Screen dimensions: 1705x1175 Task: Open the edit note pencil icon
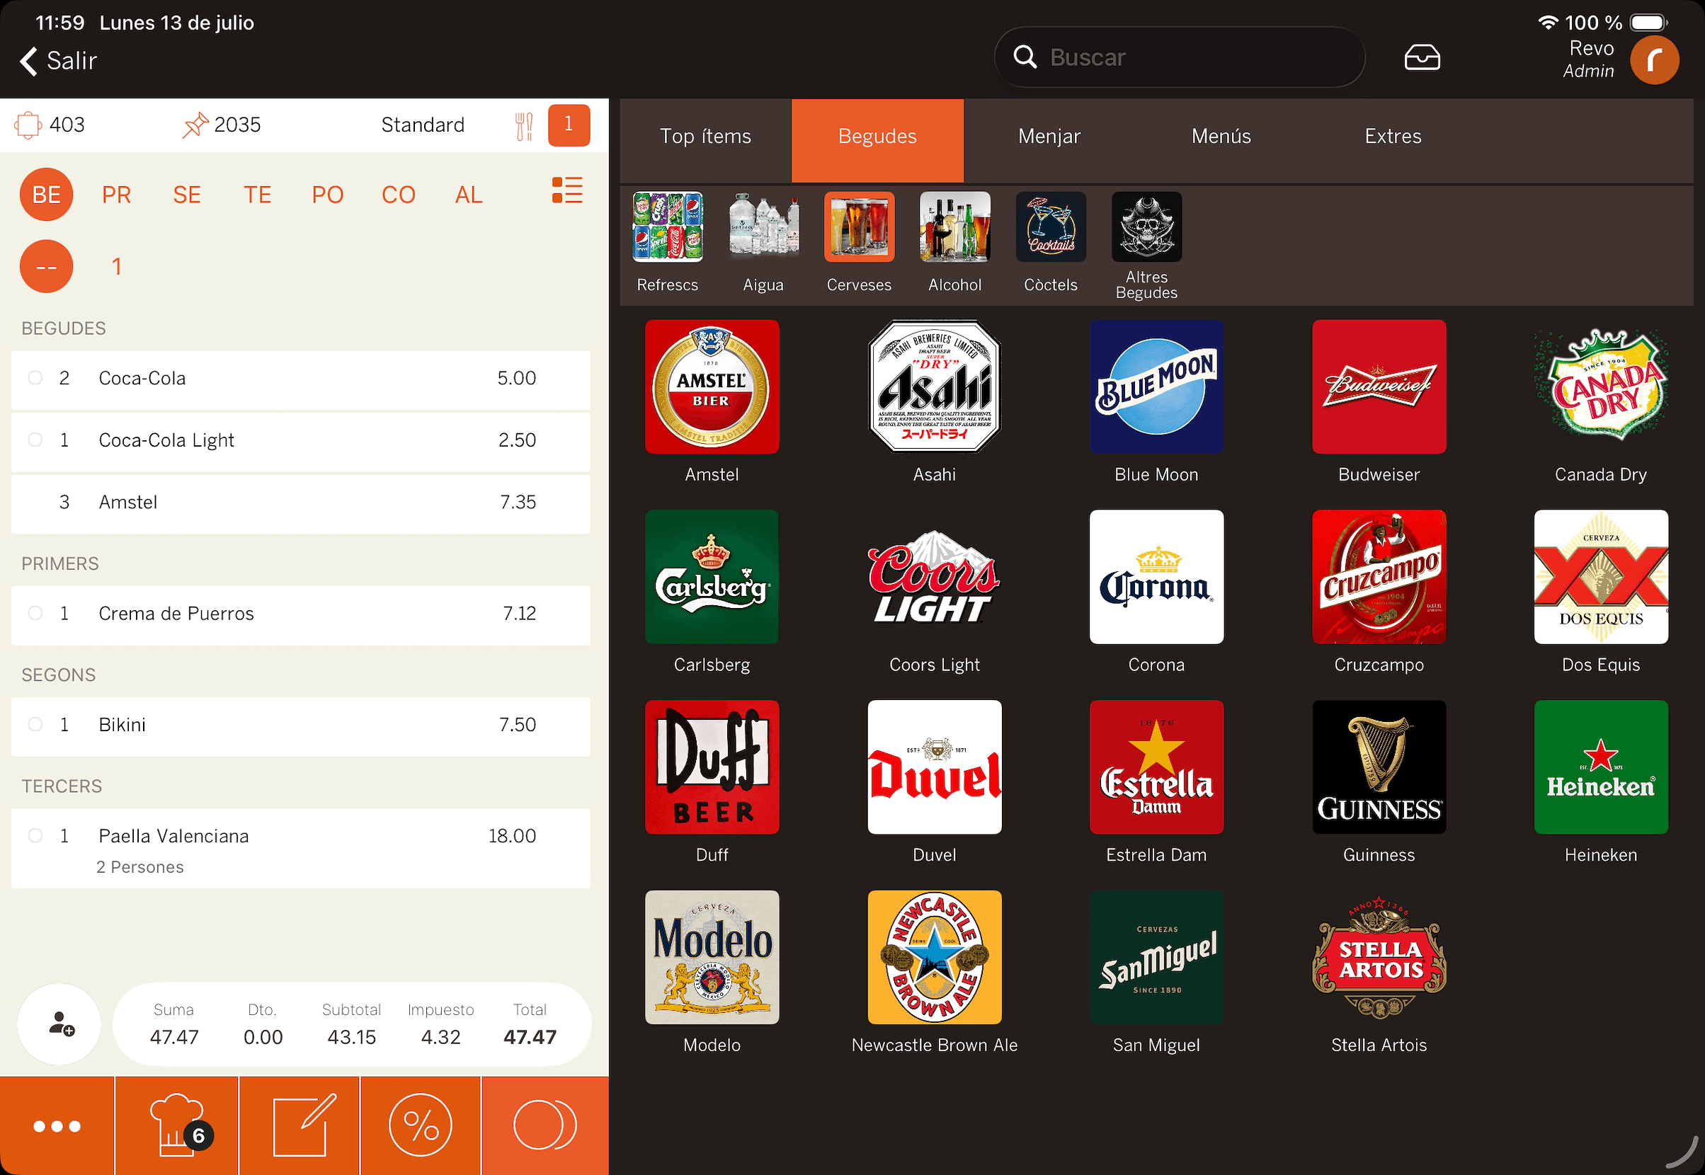(x=300, y=1125)
